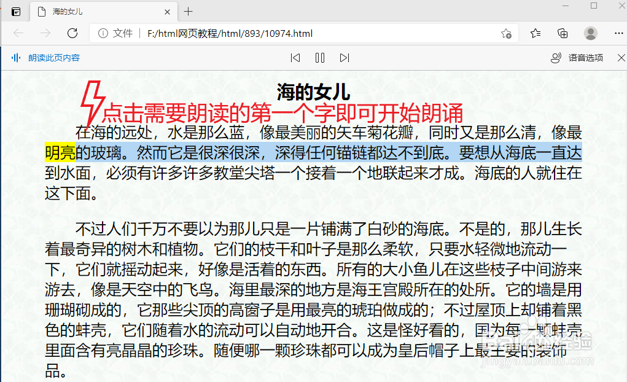
Task: Maximize the browser window
Action: 594,6
